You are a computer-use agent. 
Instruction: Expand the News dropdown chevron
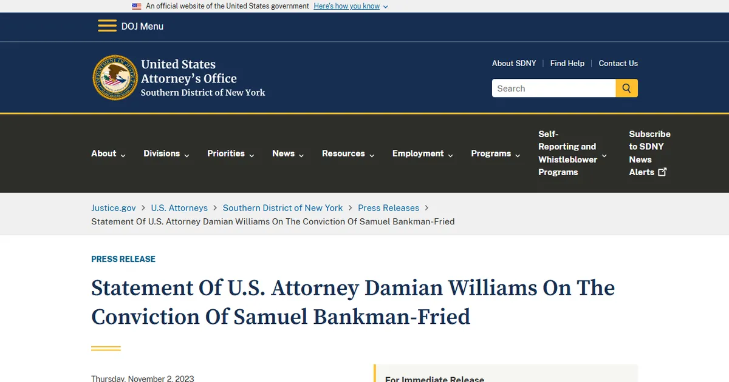coord(301,155)
